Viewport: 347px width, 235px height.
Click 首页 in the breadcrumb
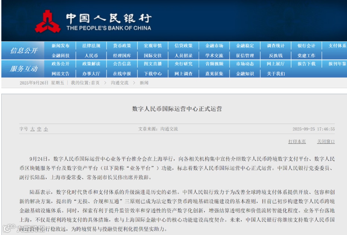(x=95, y=83)
